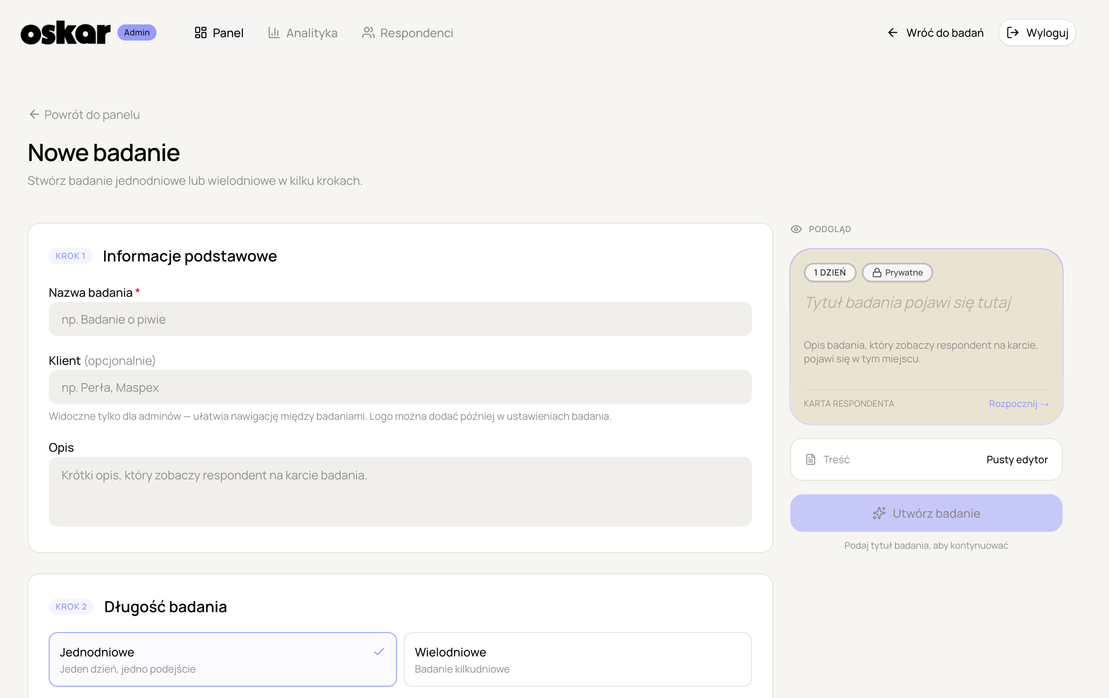1109x698 pixels.
Task: Click the Panel grid icon
Action: tap(200, 33)
